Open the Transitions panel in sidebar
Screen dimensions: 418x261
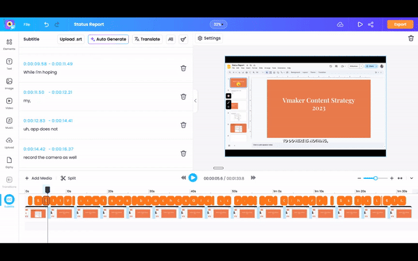(9, 182)
